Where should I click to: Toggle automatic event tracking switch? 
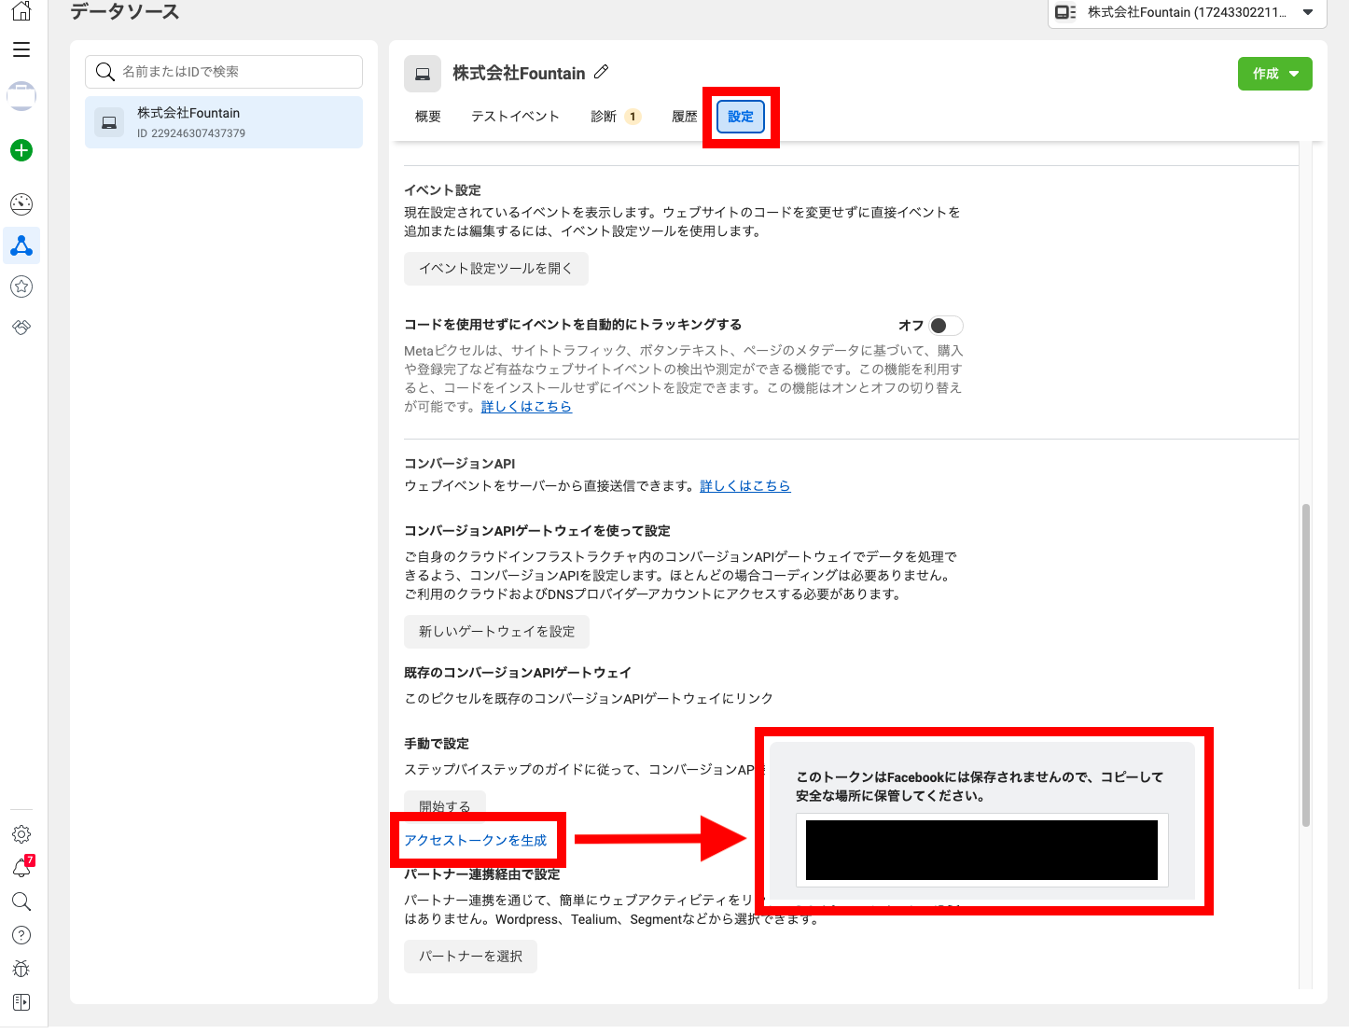coord(945,326)
